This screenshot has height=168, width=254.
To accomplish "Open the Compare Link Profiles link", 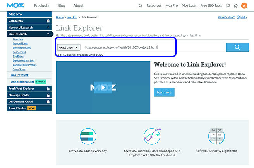I will tap(25, 65).
